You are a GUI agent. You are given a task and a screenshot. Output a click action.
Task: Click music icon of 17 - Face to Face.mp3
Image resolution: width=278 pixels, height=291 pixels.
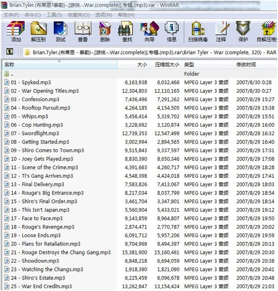[x=7, y=218]
